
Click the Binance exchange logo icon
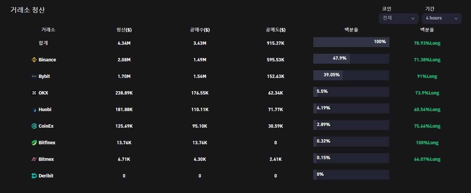tap(34, 60)
